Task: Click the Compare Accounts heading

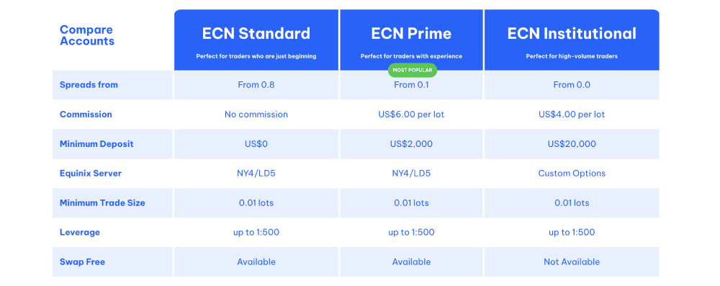Action: 87,35
